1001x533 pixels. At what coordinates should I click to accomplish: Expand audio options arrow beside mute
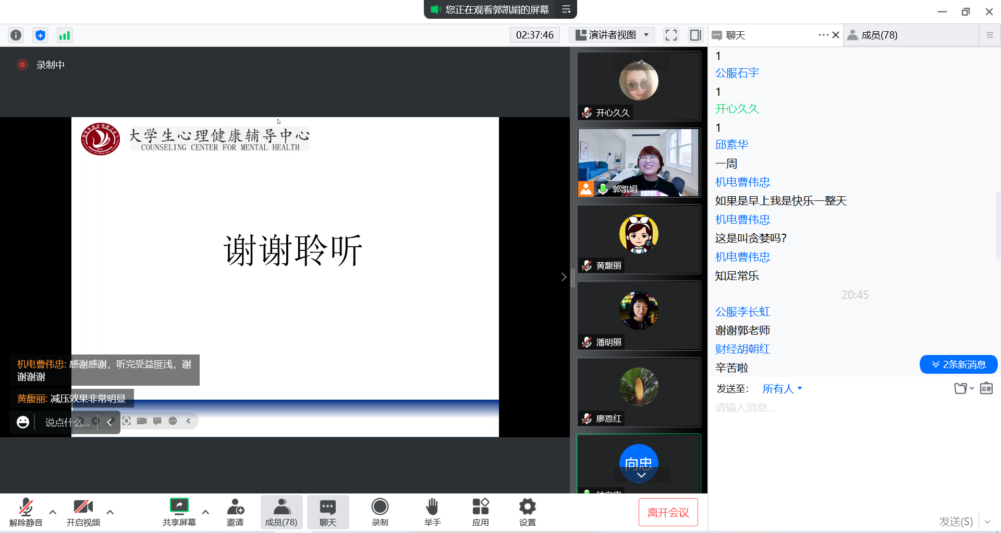[x=53, y=512]
